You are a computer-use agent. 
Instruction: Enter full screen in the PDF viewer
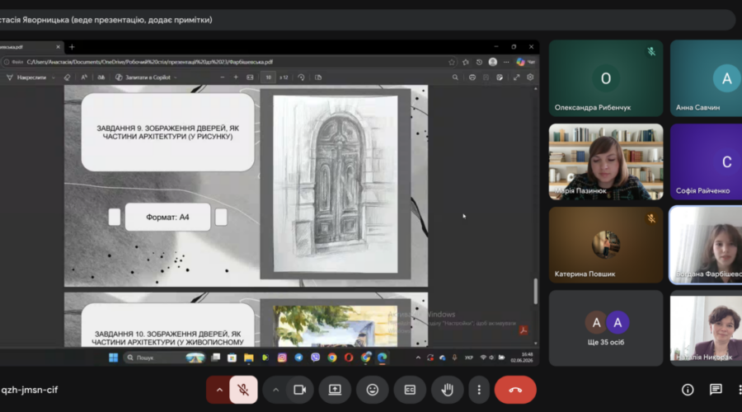[516, 77]
